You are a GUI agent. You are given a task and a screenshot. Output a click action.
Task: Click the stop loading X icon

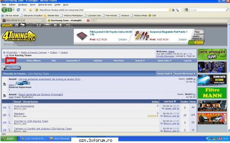(x=25, y=10)
